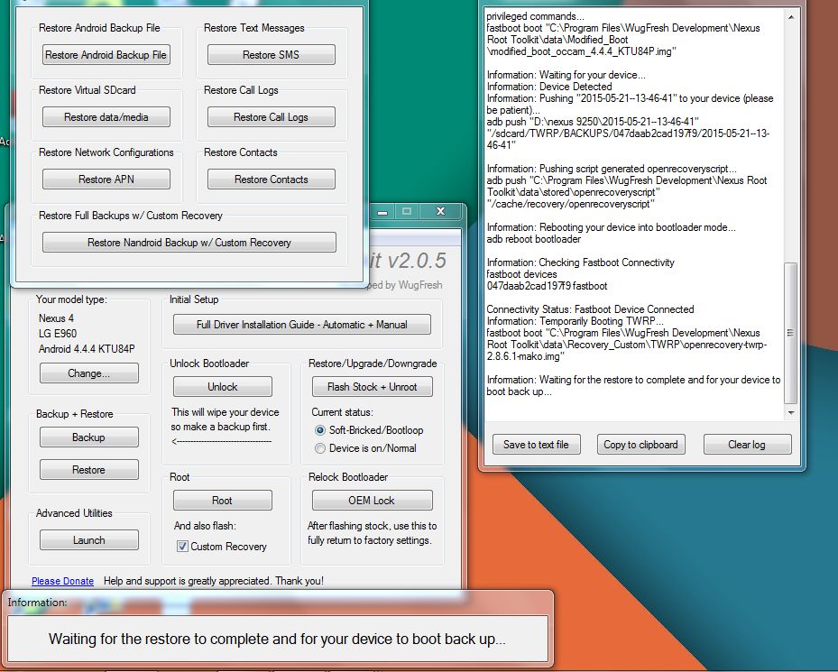Click the Restore Call Logs button

tap(271, 117)
